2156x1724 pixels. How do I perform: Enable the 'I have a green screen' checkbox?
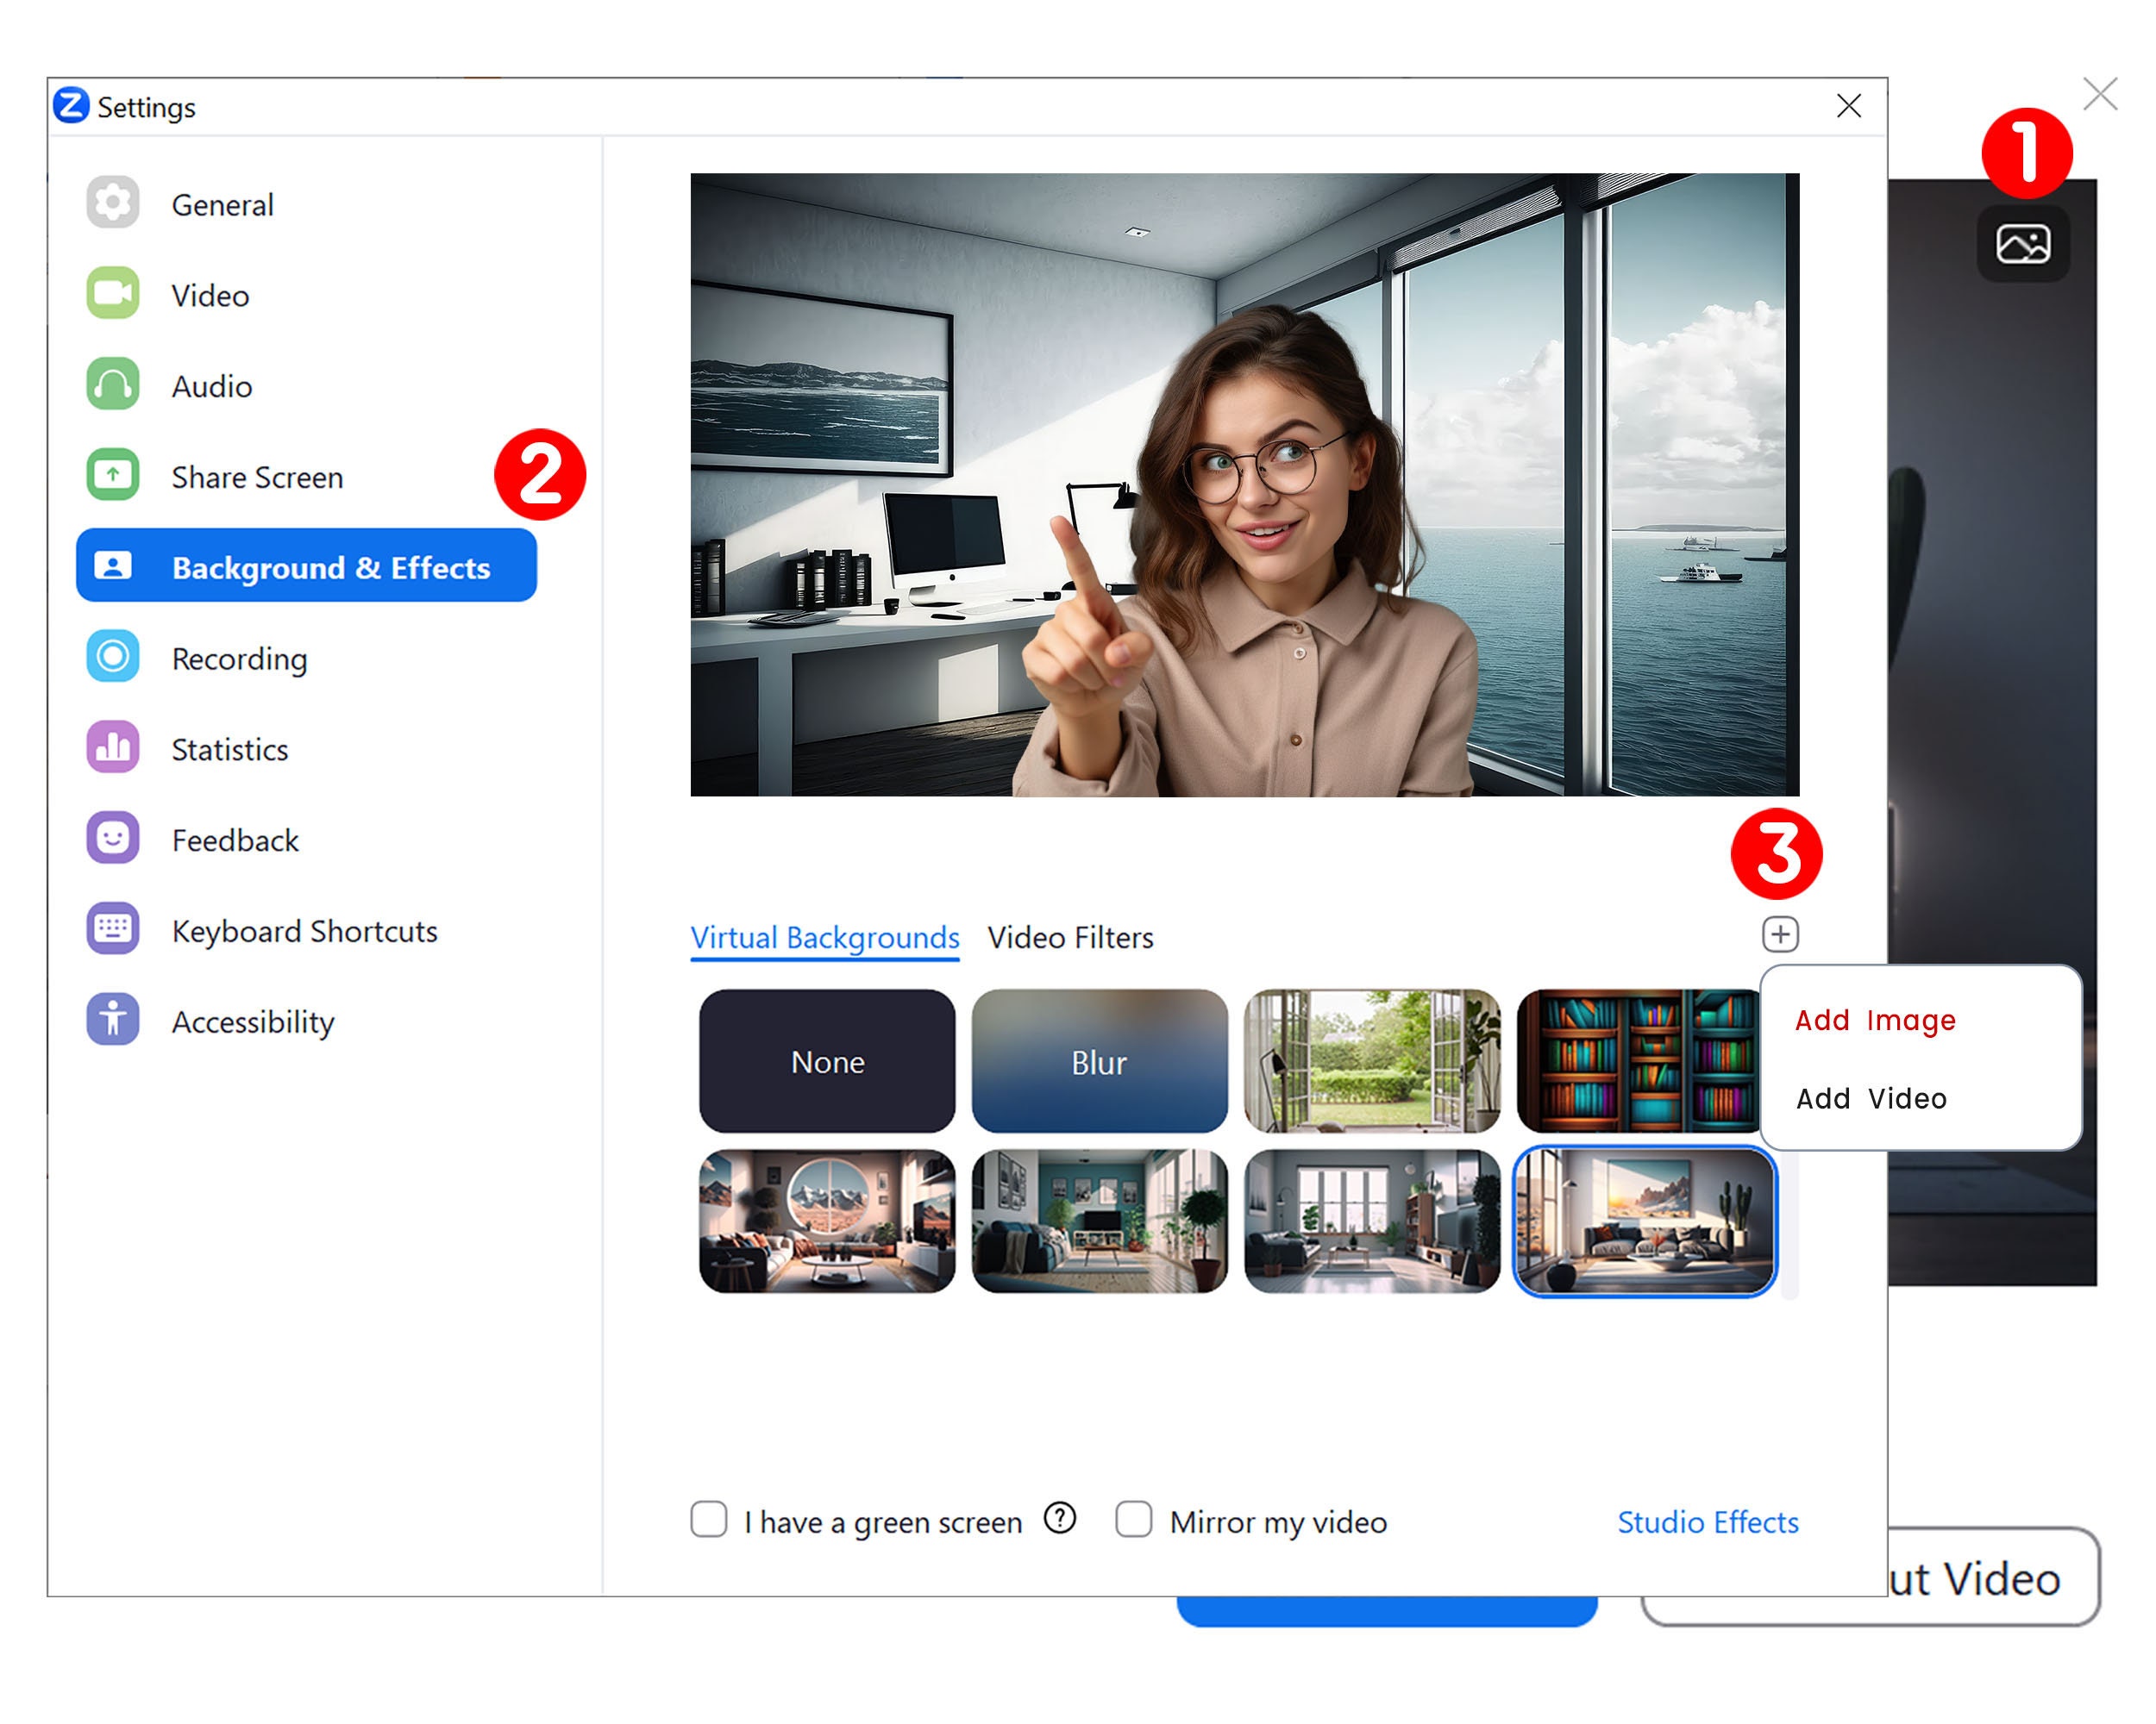pyautogui.click(x=709, y=1520)
